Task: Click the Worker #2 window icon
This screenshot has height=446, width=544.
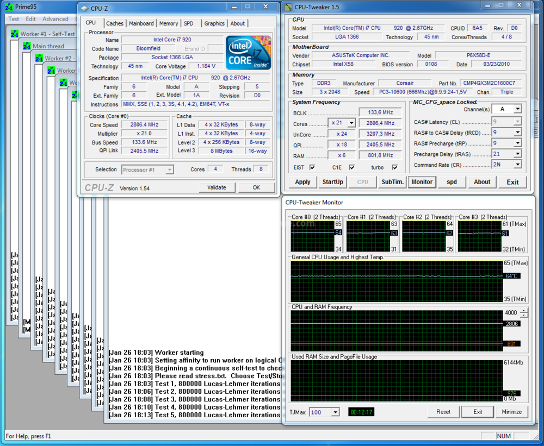Action: 39,59
